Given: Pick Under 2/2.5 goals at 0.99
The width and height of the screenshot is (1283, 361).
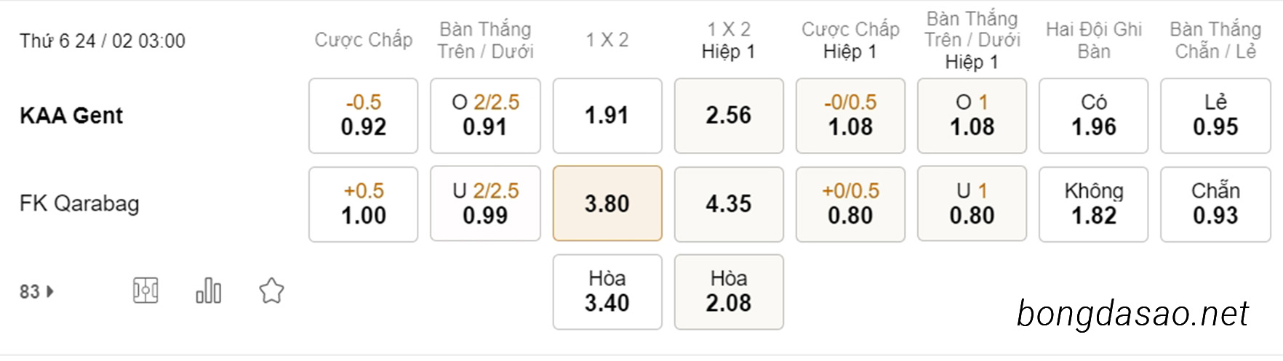Looking at the screenshot, I should click(485, 203).
